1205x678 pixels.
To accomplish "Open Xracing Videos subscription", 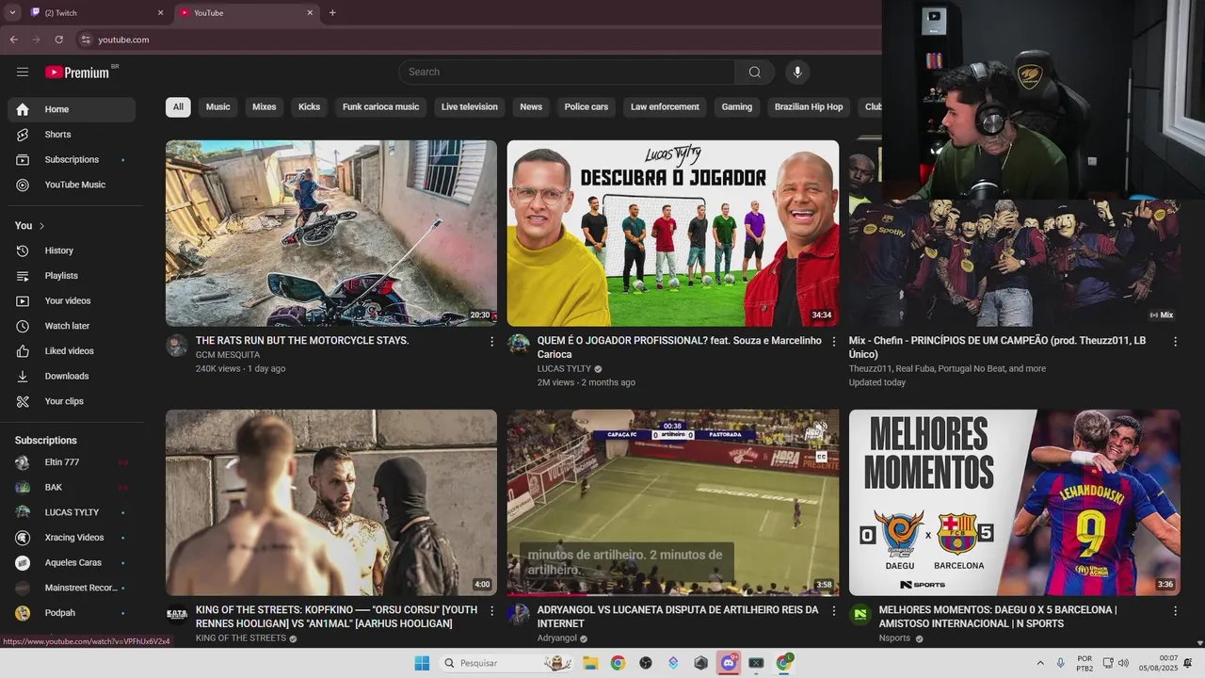I will pos(72,538).
